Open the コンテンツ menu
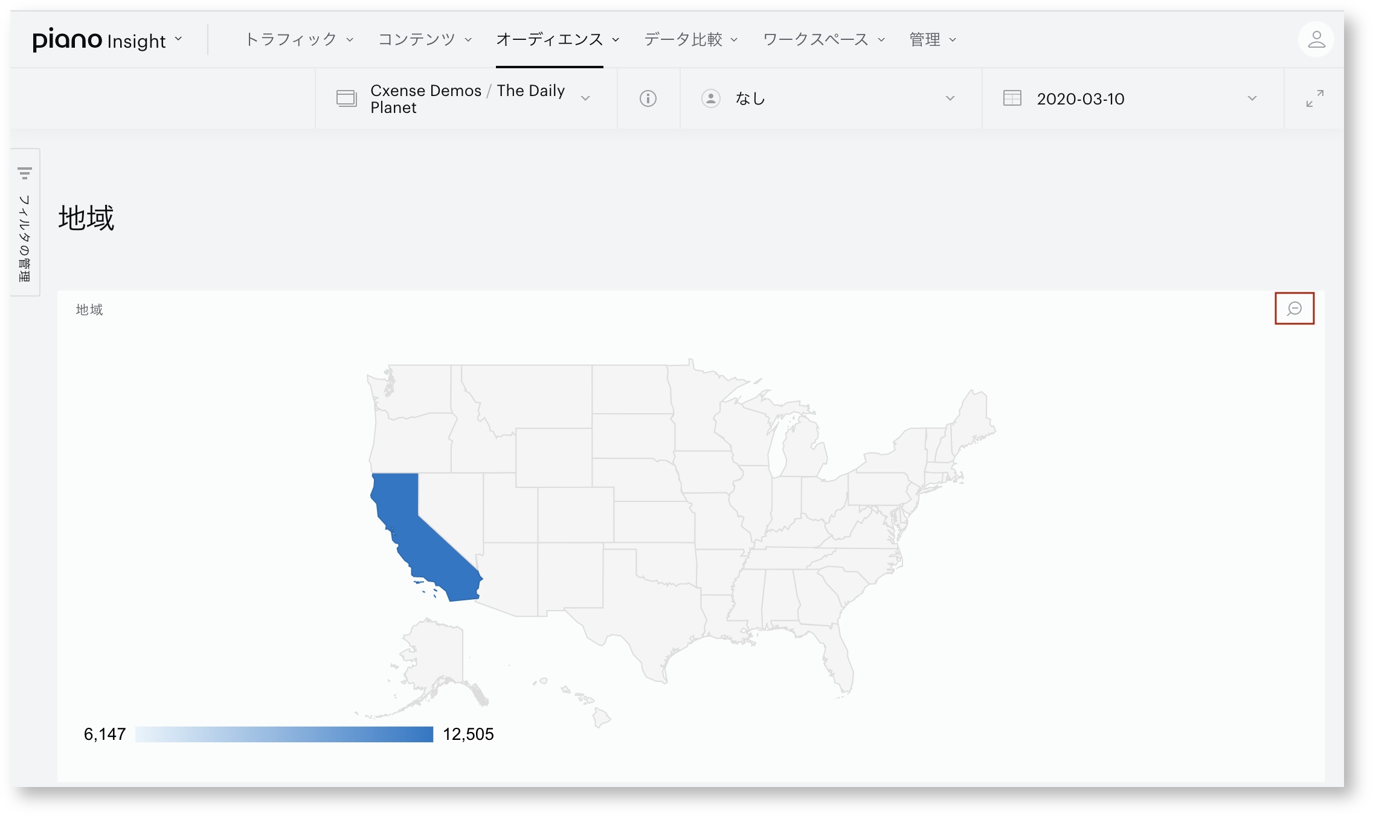 coord(424,40)
